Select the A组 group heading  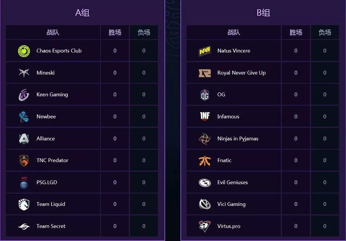point(82,13)
